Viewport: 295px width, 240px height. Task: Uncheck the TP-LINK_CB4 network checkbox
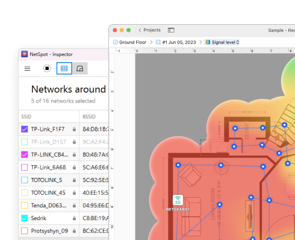25,154
